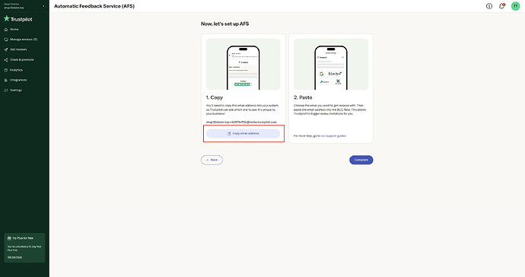
Task: Click the "Now, let's set up AFS" heading
Action: tap(225, 24)
